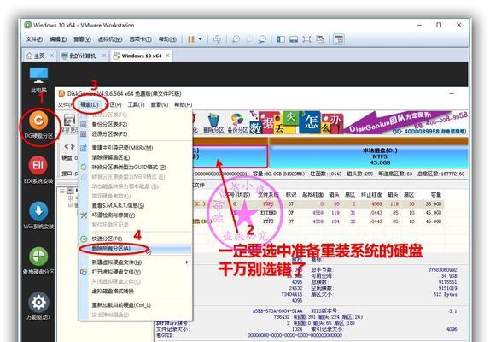Enter VMware full screen mode icon

pos(306,39)
